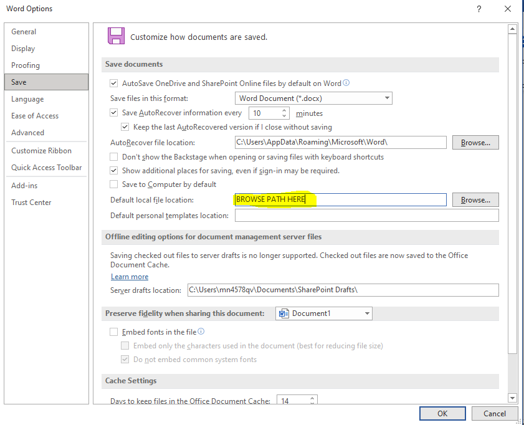Decrease AutoRecover minutes with down arrow
524x425 pixels.
pyautogui.click(x=285, y=117)
